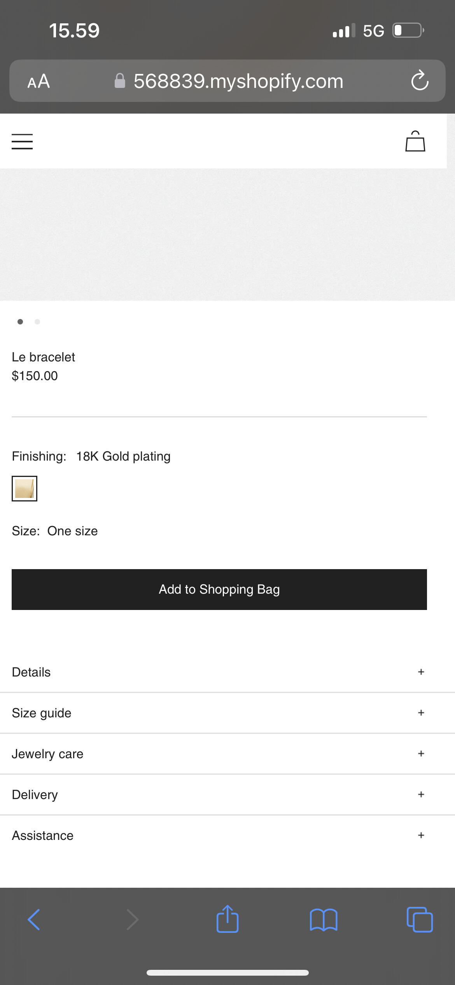The image size is (455, 985).
Task: Open the hamburger navigation menu
Action: click(x=22, y=142)
